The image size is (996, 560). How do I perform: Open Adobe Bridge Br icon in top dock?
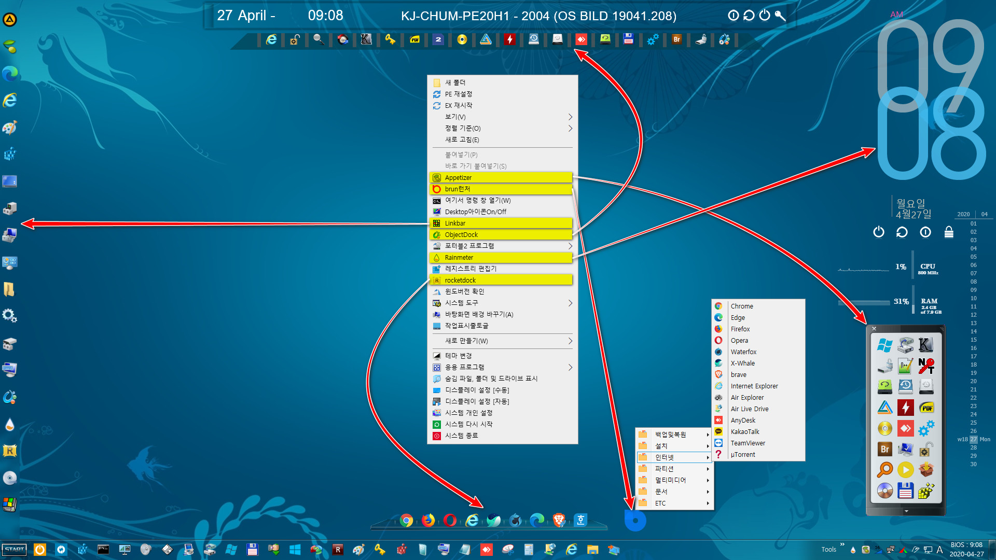click(x=676, y=39)
